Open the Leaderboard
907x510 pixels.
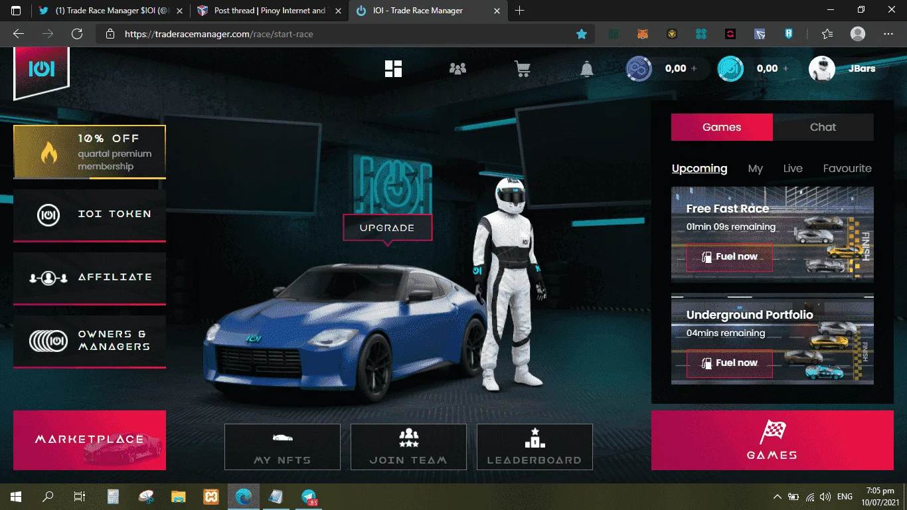535,447
